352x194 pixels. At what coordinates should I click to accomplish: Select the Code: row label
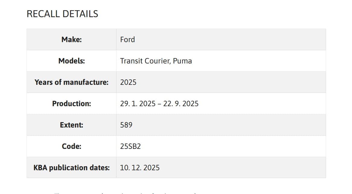click(x=71, y=146)
